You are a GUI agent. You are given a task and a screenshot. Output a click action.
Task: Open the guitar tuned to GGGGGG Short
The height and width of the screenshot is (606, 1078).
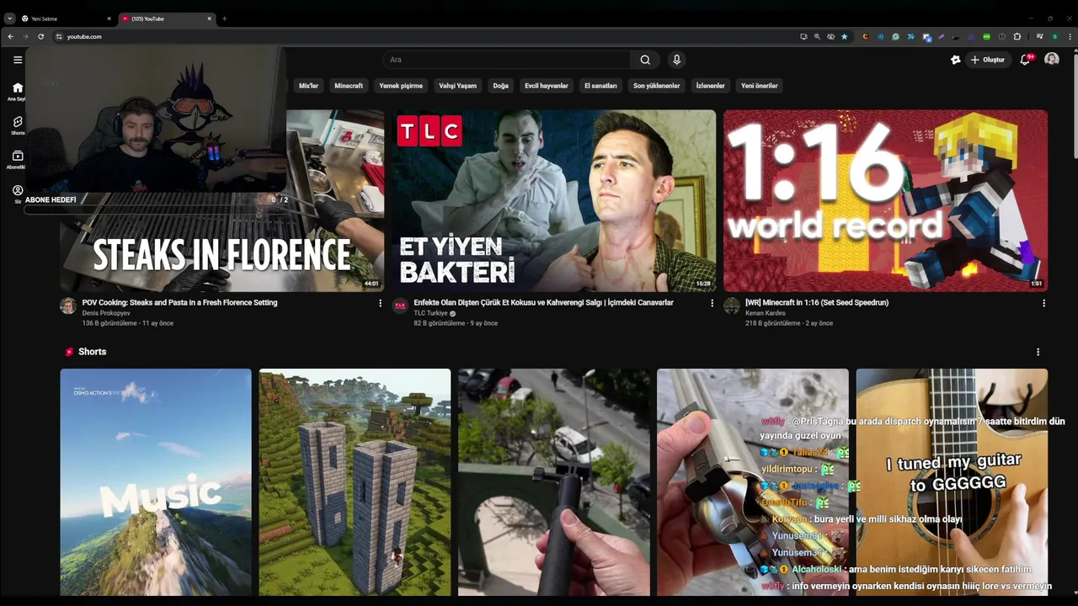coord(952,482)
